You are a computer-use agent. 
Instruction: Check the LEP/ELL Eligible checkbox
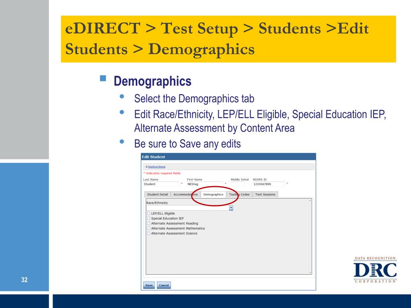coord(149,213)
